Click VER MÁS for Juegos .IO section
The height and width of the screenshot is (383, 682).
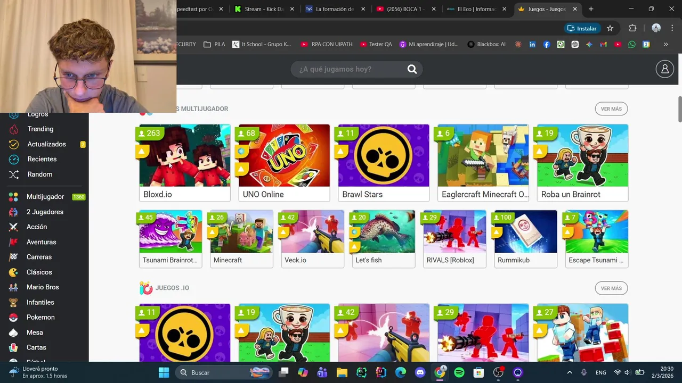pos(611,288)
